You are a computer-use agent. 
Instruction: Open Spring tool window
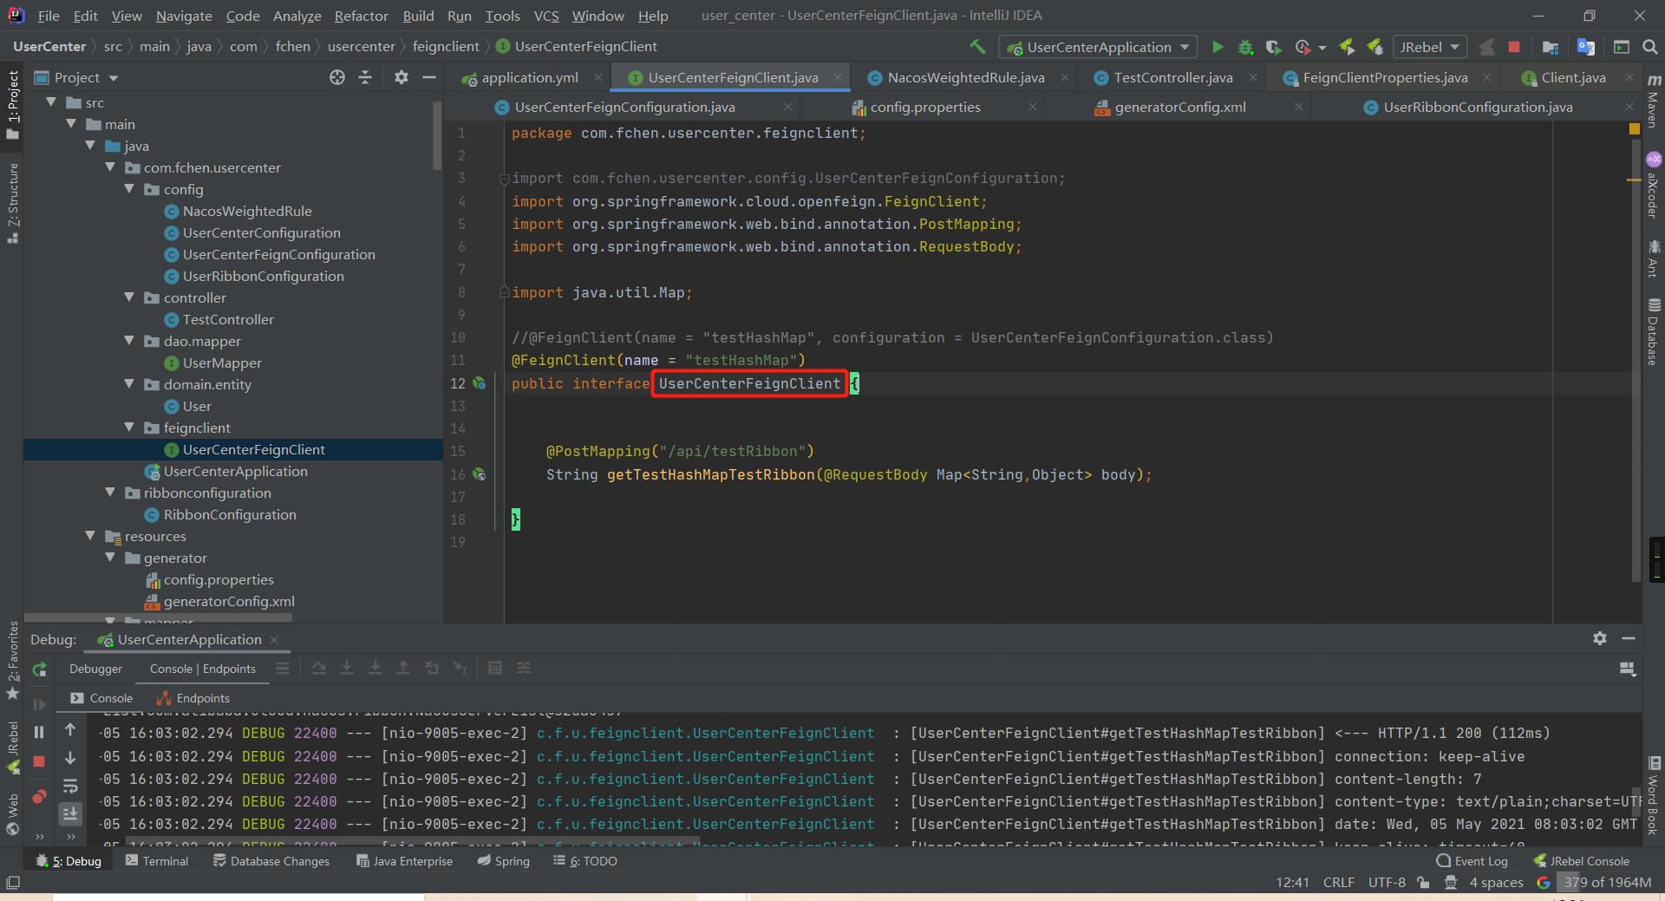[x=503, y=861]
